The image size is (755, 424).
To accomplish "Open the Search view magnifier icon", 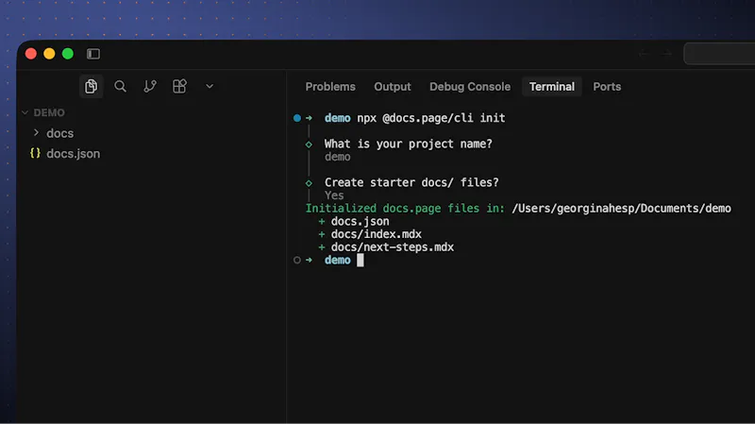I will (121, 86).
